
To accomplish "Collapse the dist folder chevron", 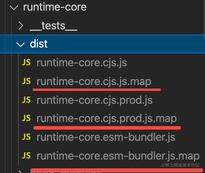I will click(20, 45).
